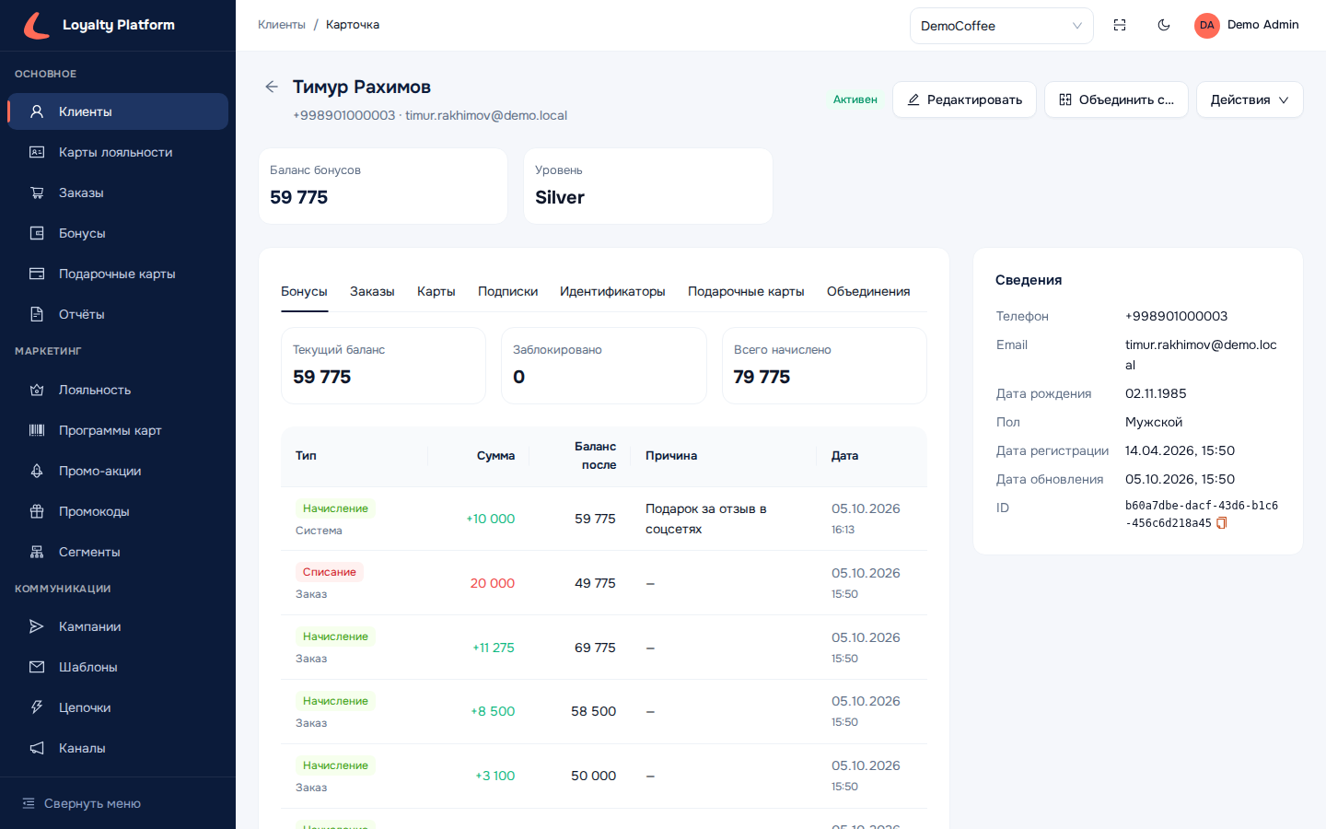Image resolution: width=1326 pixels, height=829 pixels.
Task: Go to Заказы cart icon
Action: (37, 193)
